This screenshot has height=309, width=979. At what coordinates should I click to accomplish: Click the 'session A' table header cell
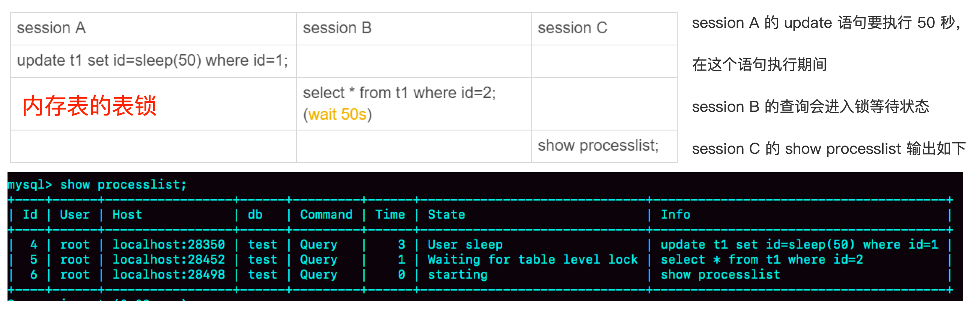tap(51, 28)
